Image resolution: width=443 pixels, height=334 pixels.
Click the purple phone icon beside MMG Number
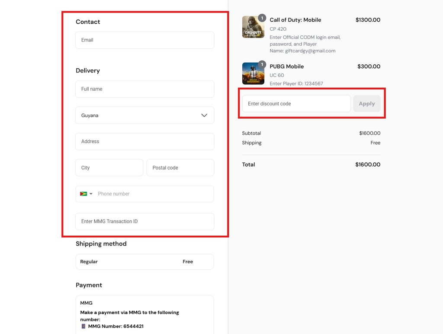point(83,326)
